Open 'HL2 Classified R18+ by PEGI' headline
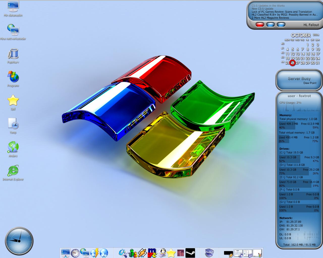 285,15
